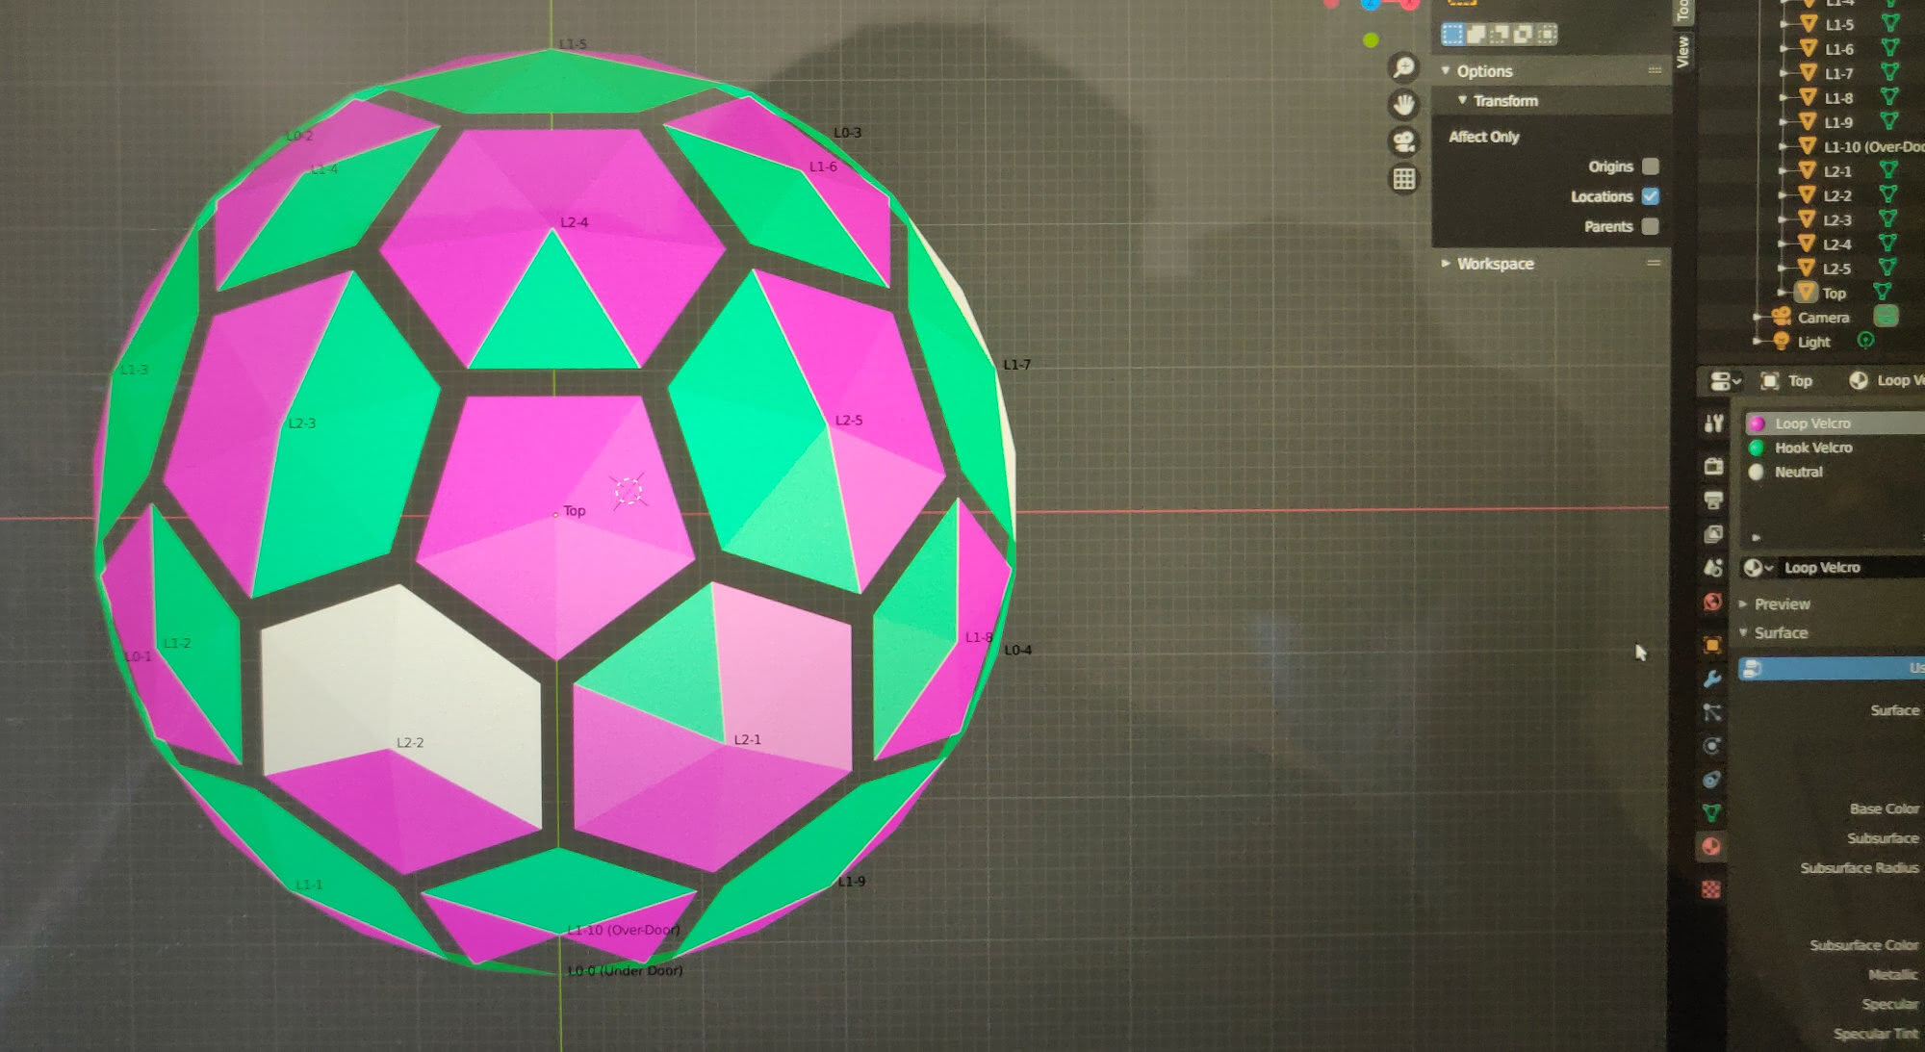Switch to the Tool sidebar tab

1682,11
